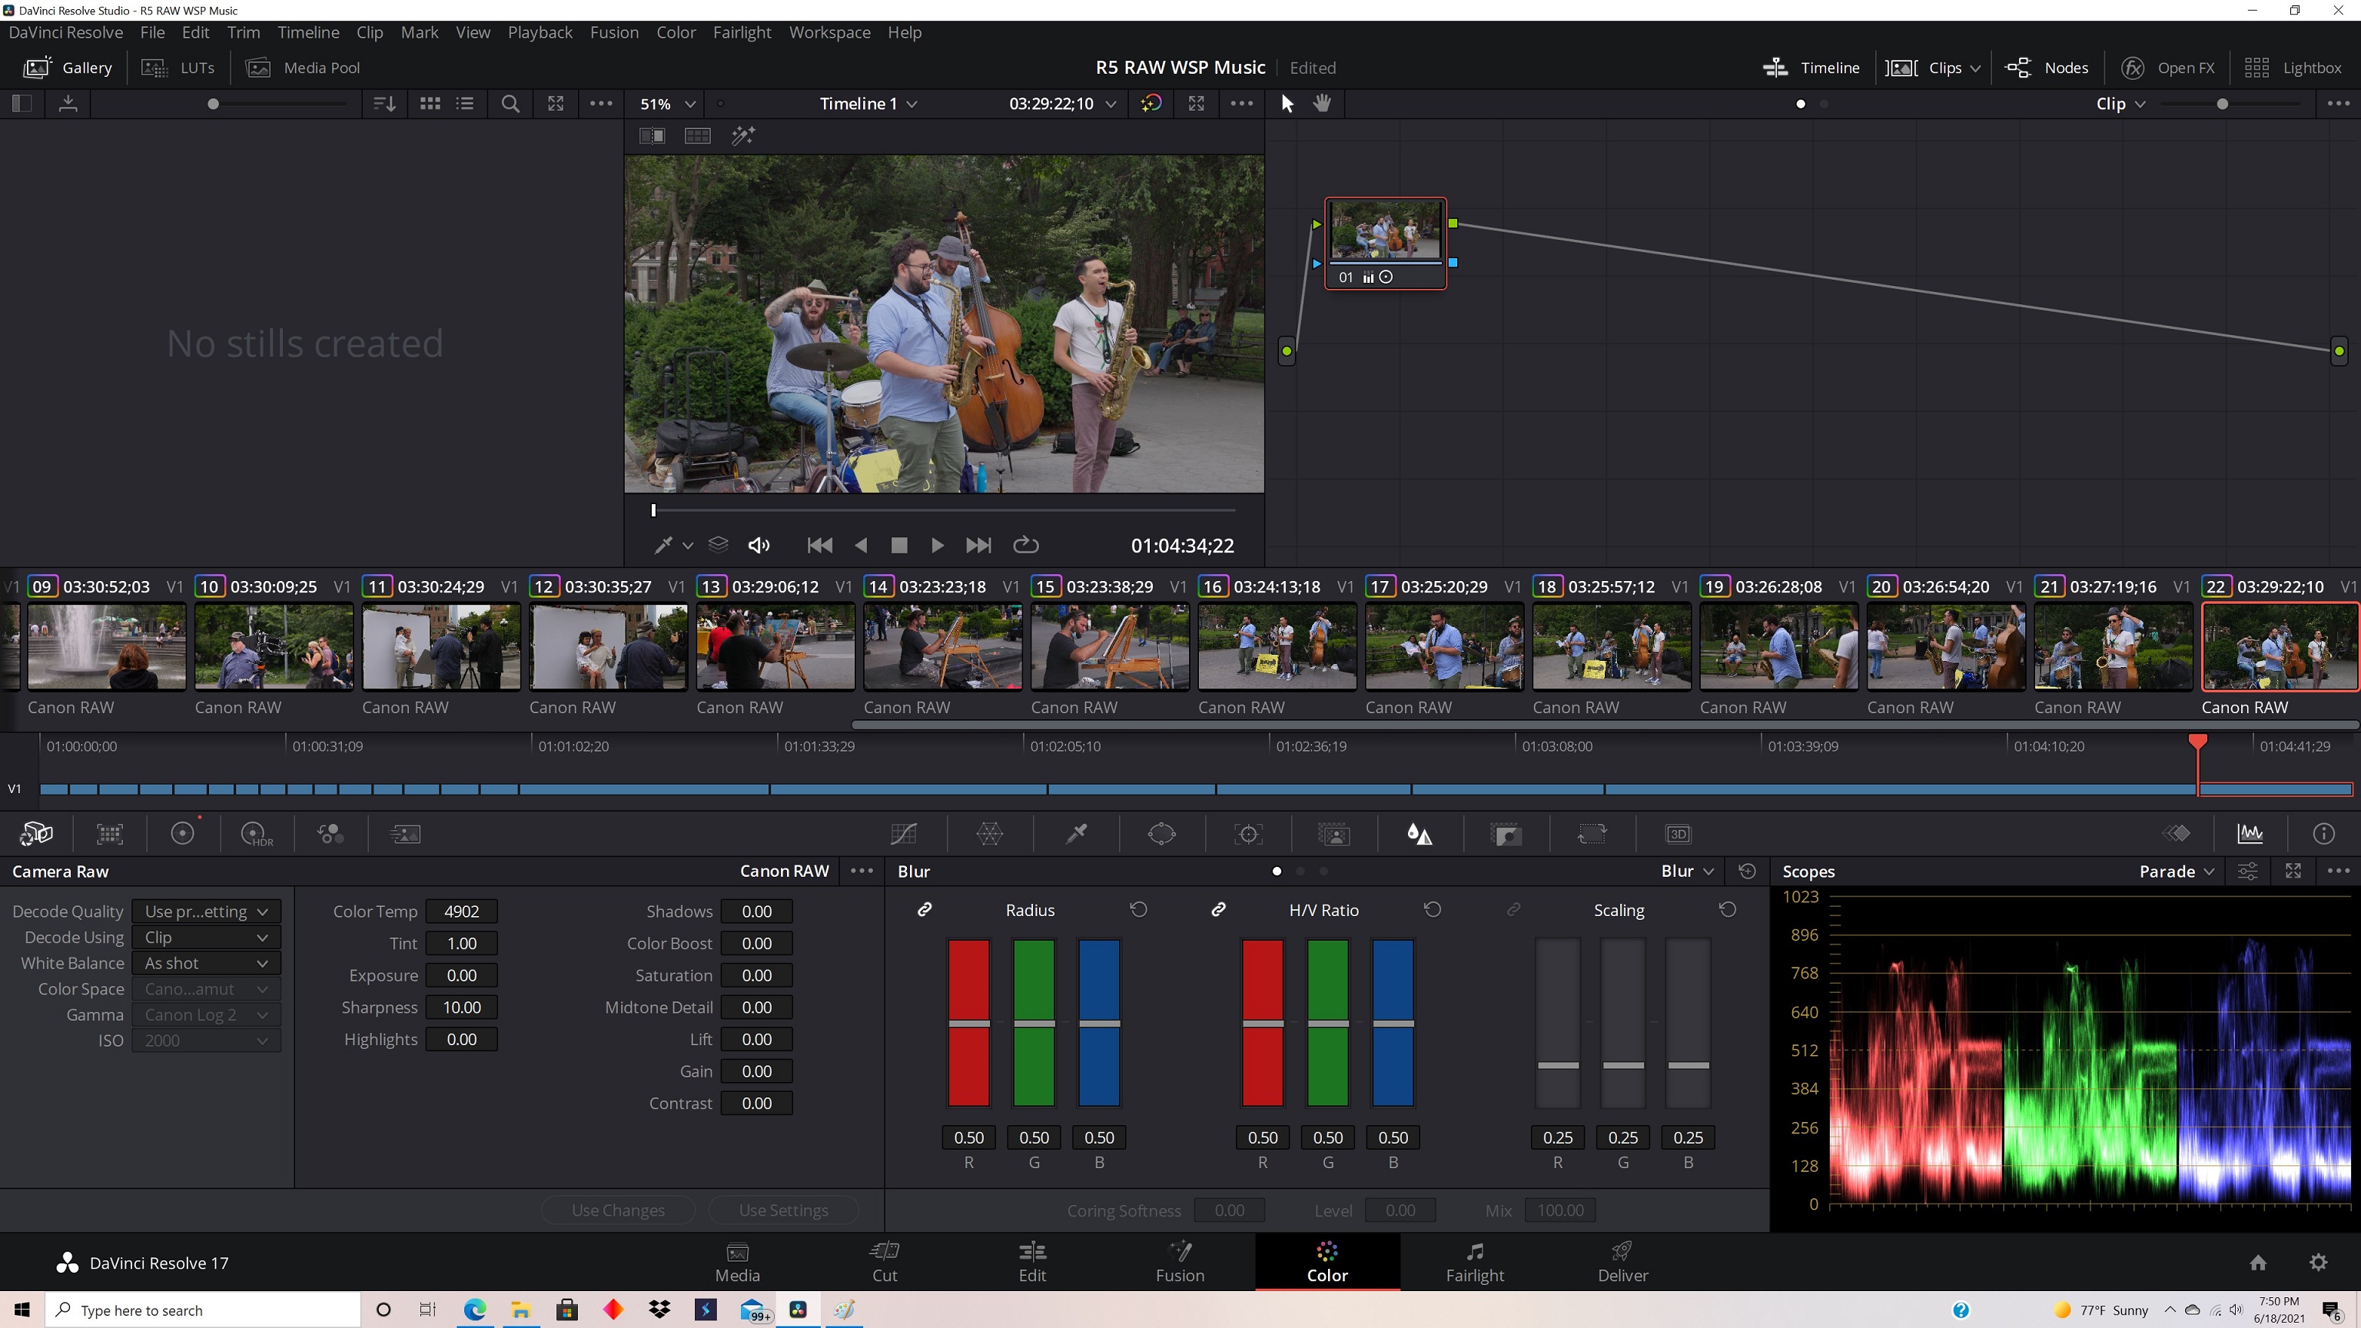
Task: Open the Workspace menu
Action: [829, 32]
